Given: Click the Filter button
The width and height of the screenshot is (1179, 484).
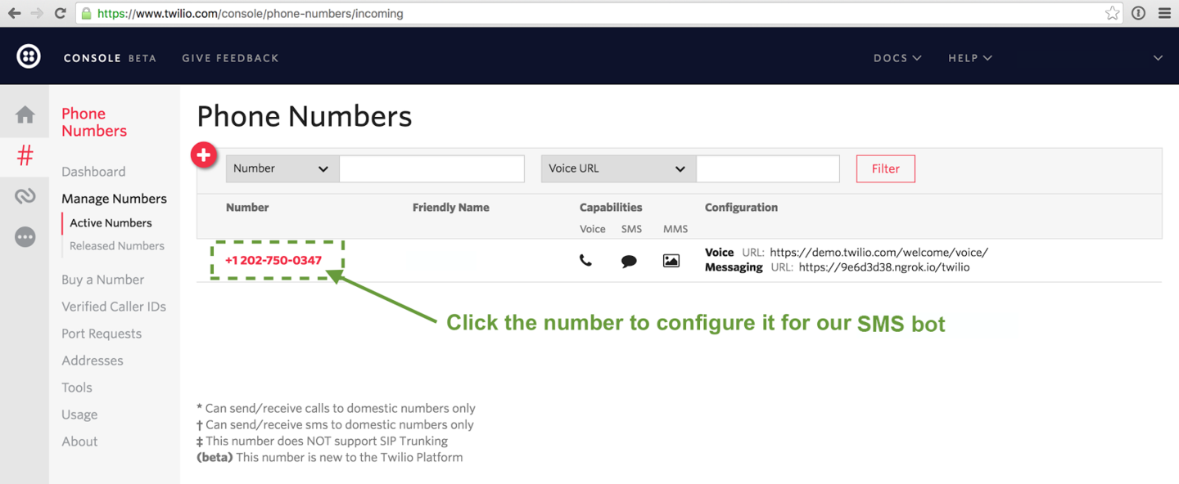Looking at the screenshot, I should [x=886, y=168].
